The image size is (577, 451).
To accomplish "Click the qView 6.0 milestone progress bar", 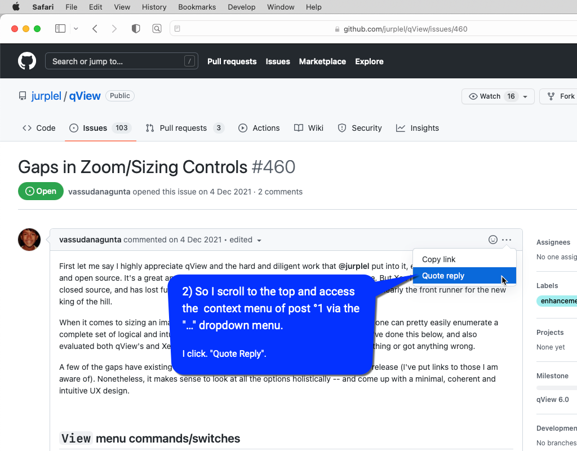I will pos(558,387).
